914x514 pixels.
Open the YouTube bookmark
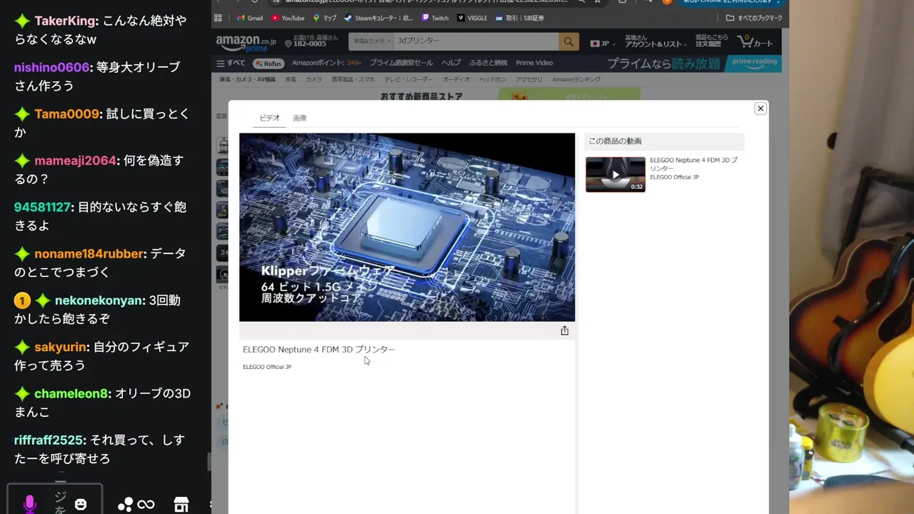(287, 18)
